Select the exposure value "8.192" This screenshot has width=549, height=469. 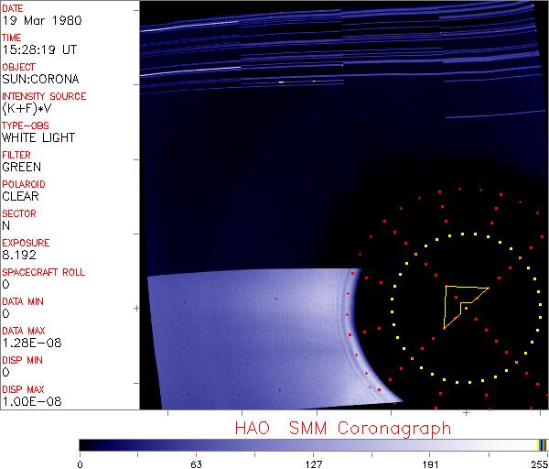[x=19, y=256]
